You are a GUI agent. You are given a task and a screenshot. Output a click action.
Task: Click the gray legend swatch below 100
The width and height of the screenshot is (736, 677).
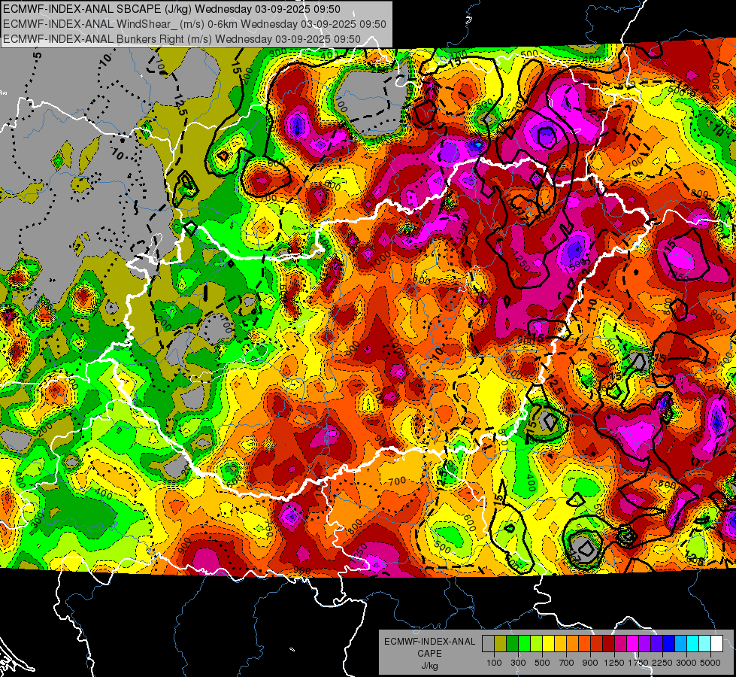point(488,644)
